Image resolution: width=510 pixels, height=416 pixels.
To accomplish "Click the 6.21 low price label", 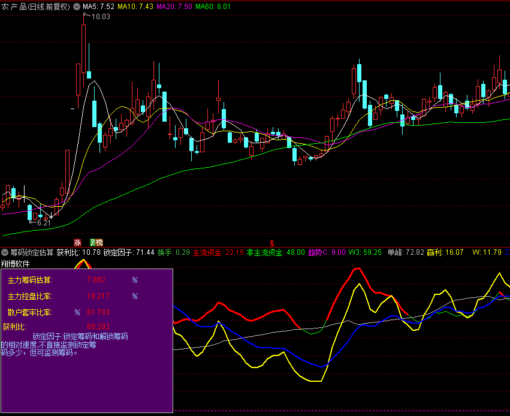I will click(x=44, y=223).
